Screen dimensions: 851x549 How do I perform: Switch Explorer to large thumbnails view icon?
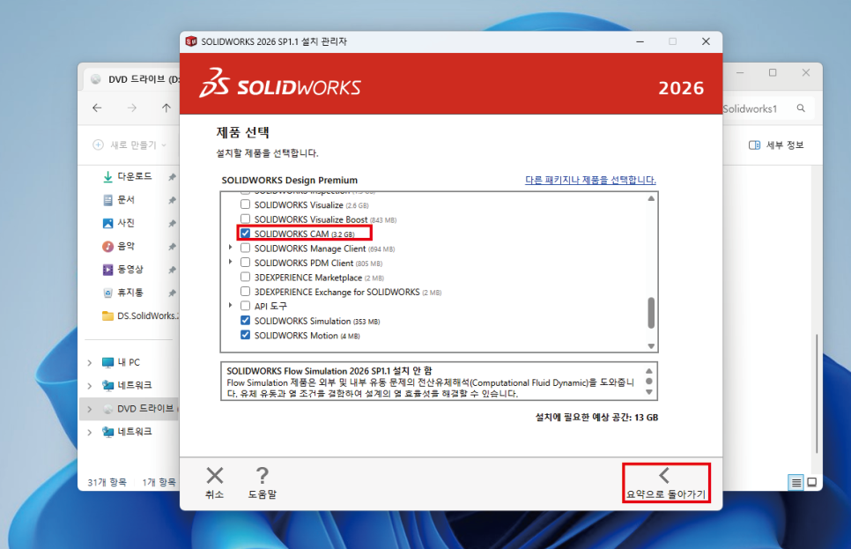click(x=812, y=482)
